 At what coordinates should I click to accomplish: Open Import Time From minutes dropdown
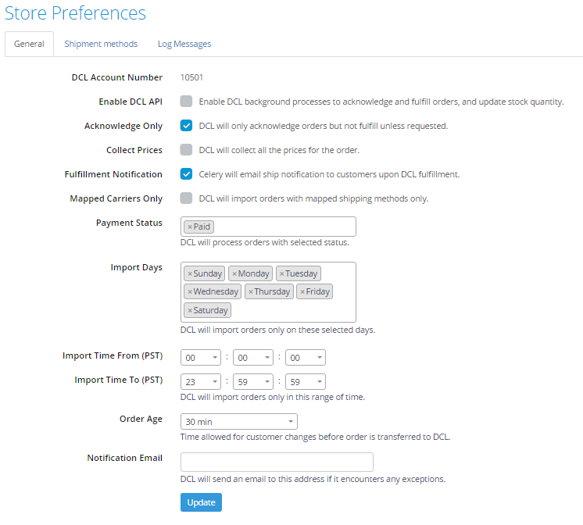(x=253, y=358)
